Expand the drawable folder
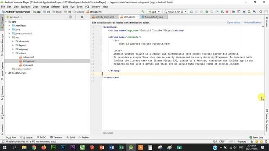Viewport: 269px width, 151px height. tap(13, 42)
